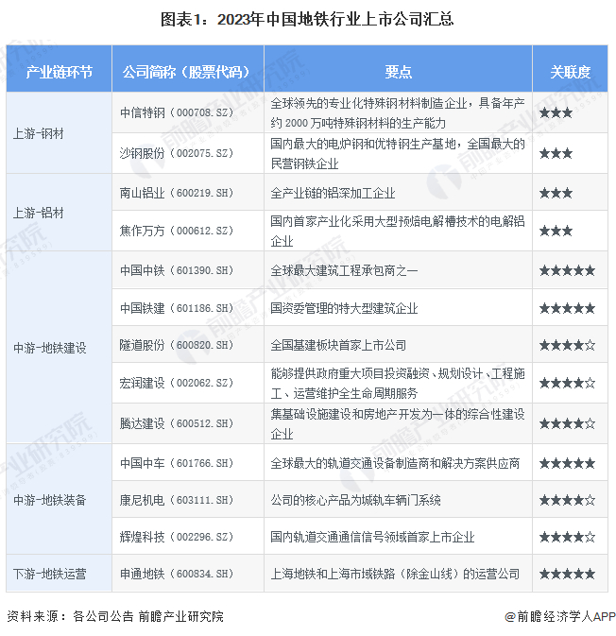Click the five-star rating for 申通地铁
Screen dimensions: 616x636
(x=567, y=574)
